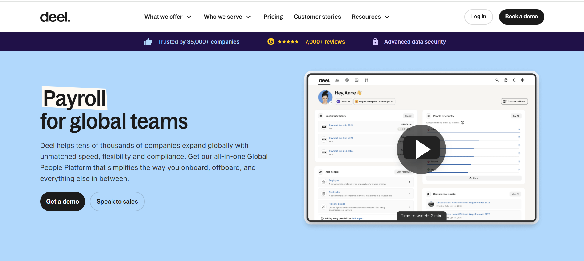Click the Recent payments list icon
This screenshot has height=261, width=584.
click(321, 116)
